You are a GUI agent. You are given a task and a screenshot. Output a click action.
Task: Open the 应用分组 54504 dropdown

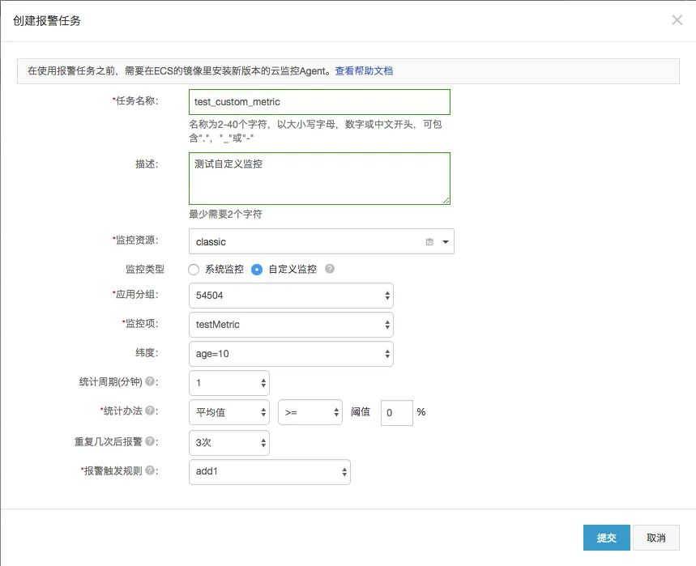point(291,296)
